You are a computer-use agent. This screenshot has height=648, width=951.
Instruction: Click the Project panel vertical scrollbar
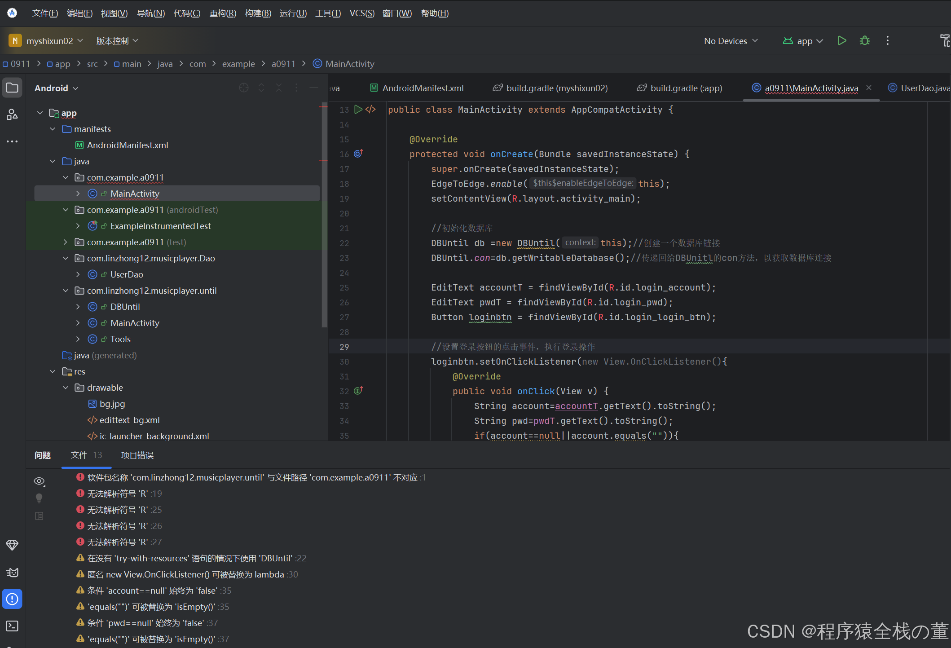[323, 216]
